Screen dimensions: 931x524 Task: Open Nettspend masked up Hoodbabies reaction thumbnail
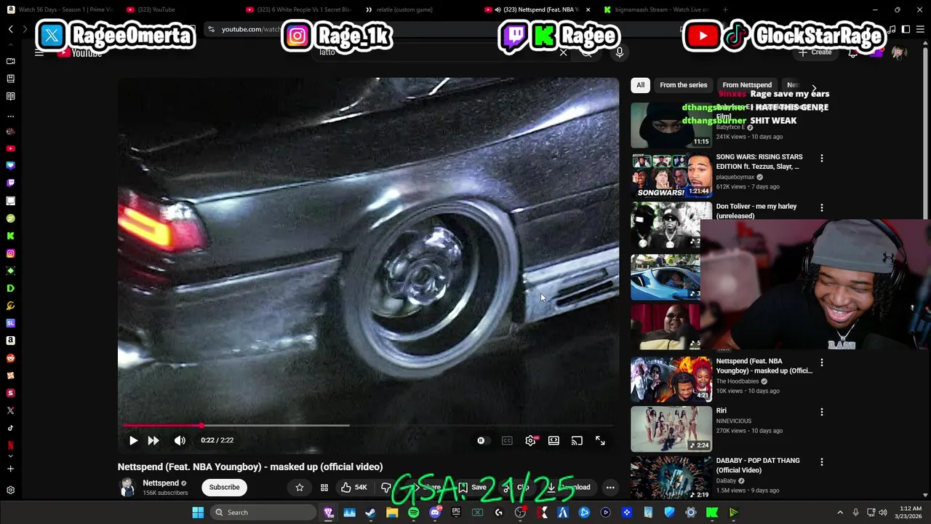(671, 379)
